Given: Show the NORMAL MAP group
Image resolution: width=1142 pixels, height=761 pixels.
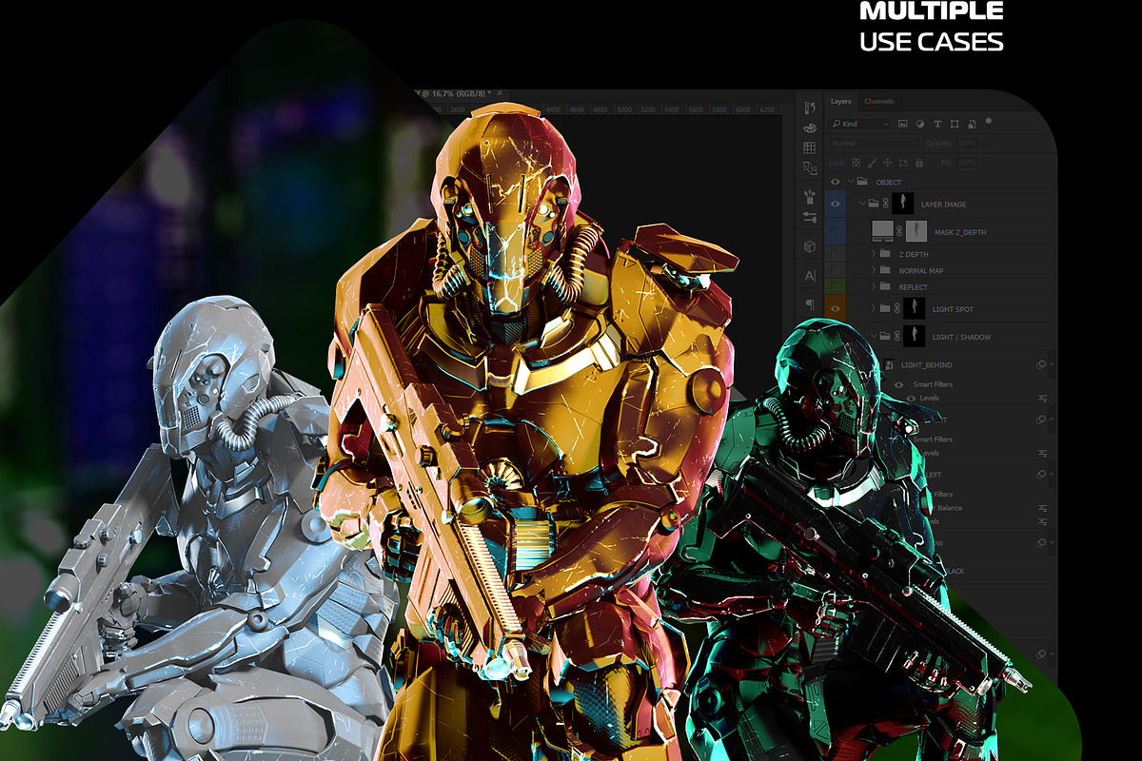Looking at the screenshot, I should [x=836, y=270].
